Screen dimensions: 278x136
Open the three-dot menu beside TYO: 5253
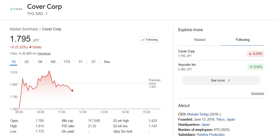coord(47,13)
